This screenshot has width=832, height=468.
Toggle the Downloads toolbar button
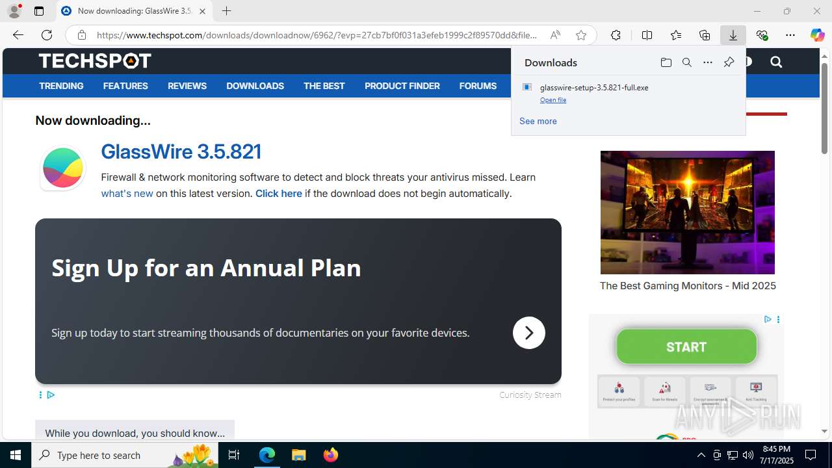[733, 35]
